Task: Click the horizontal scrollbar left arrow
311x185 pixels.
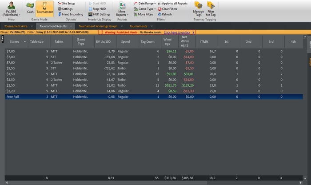Action: tap(7, 183)
